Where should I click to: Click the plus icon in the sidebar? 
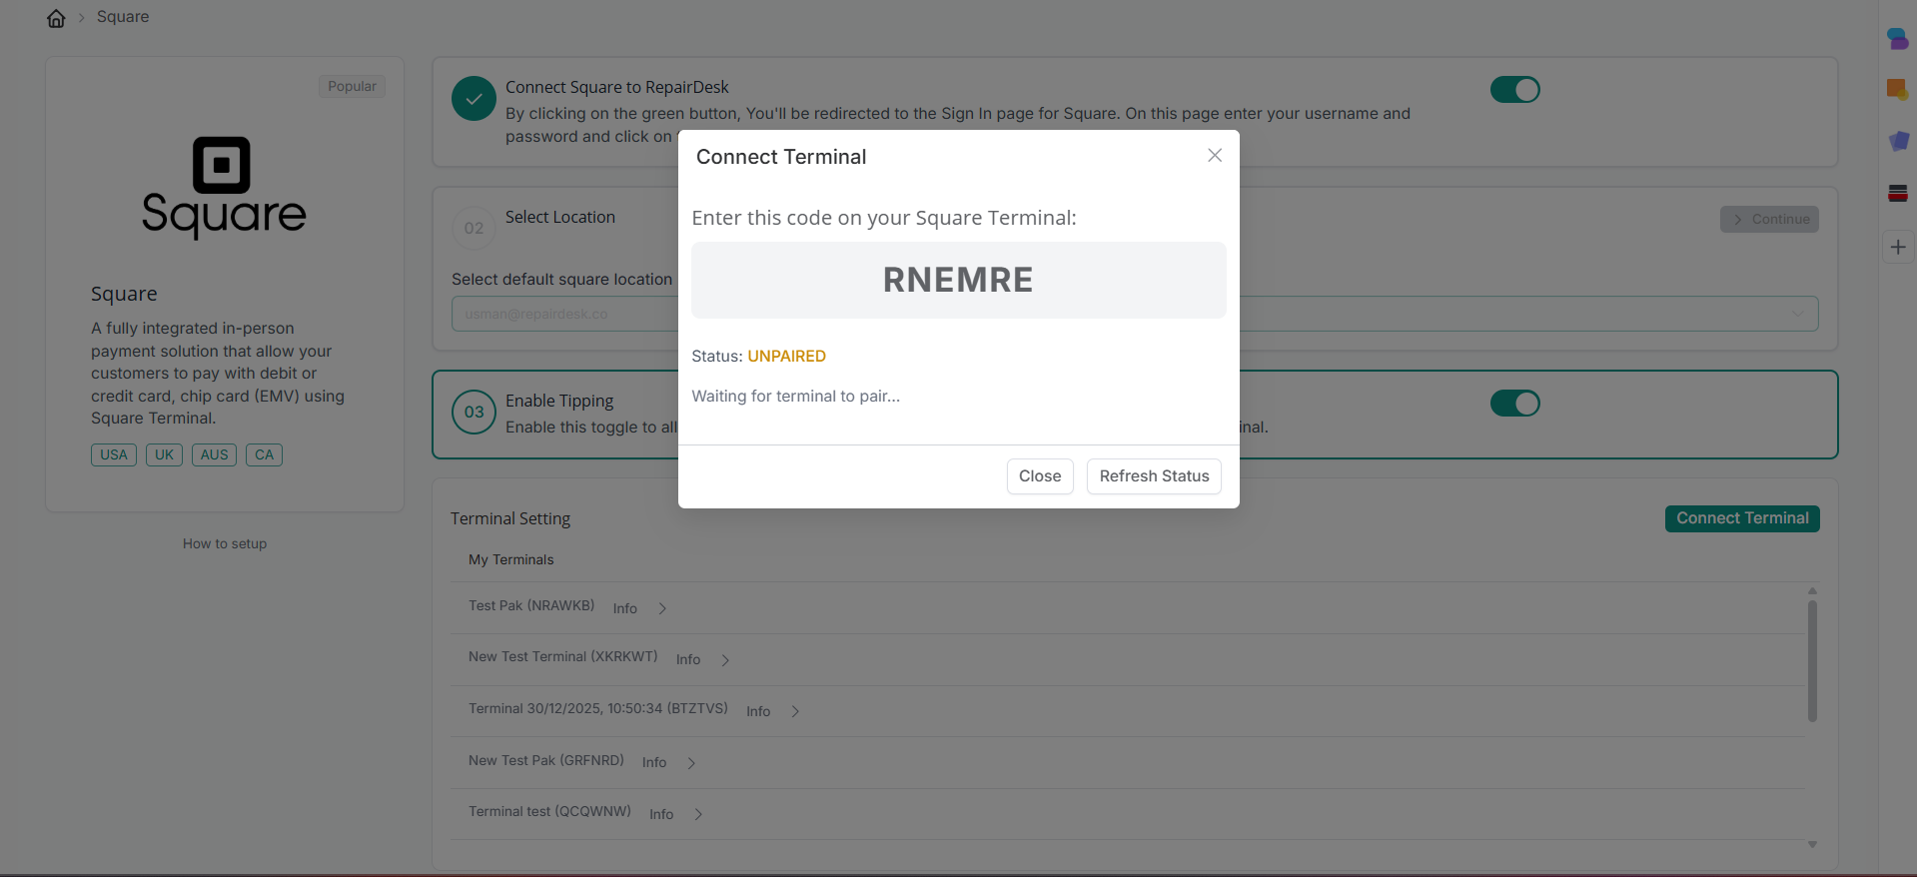1898,247
